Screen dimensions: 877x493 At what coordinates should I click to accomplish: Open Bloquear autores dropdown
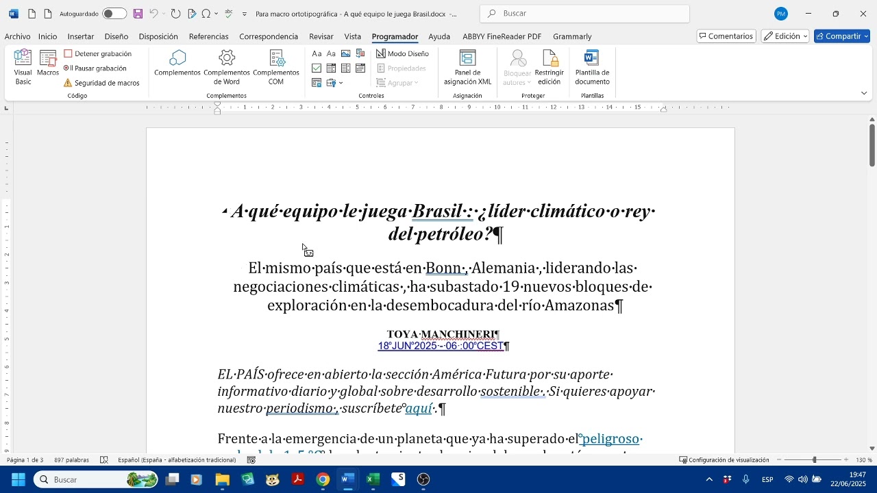coord(517,67)
